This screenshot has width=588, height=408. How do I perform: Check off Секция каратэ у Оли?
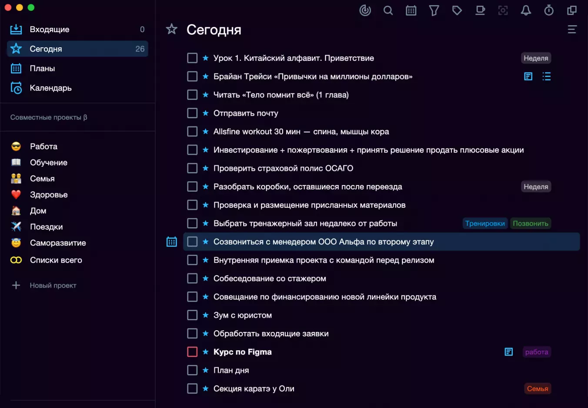click(x=192, y=388)
